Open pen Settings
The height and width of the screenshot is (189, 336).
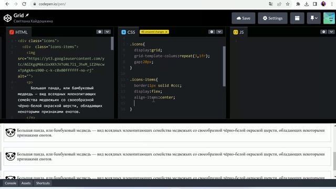272,18
